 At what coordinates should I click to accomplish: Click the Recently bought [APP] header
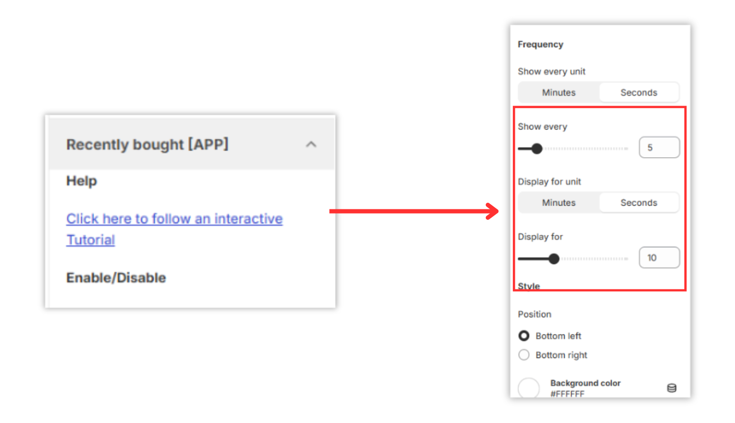tap(147, 144)
